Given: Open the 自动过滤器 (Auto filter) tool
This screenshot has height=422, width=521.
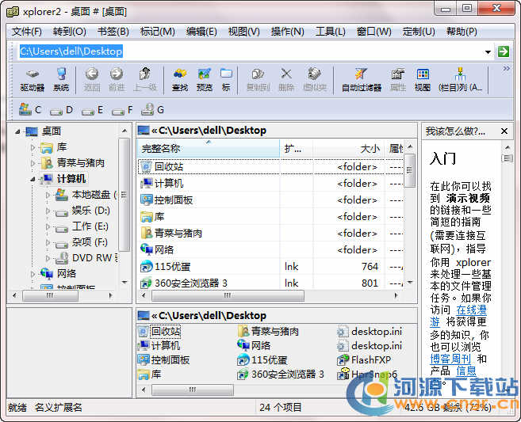Looking at the screenshot, I should tap(362, 80).
